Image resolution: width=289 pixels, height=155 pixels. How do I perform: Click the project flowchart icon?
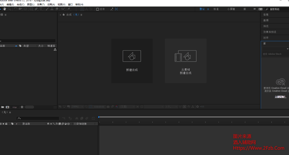[x=55, y=49]
